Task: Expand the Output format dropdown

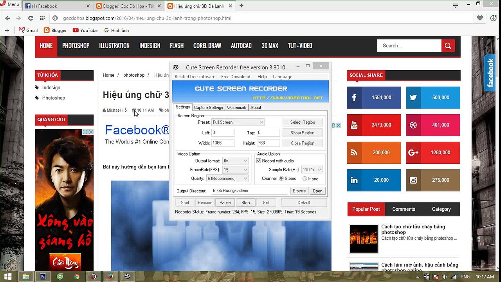Action: (x=235, y=161)
